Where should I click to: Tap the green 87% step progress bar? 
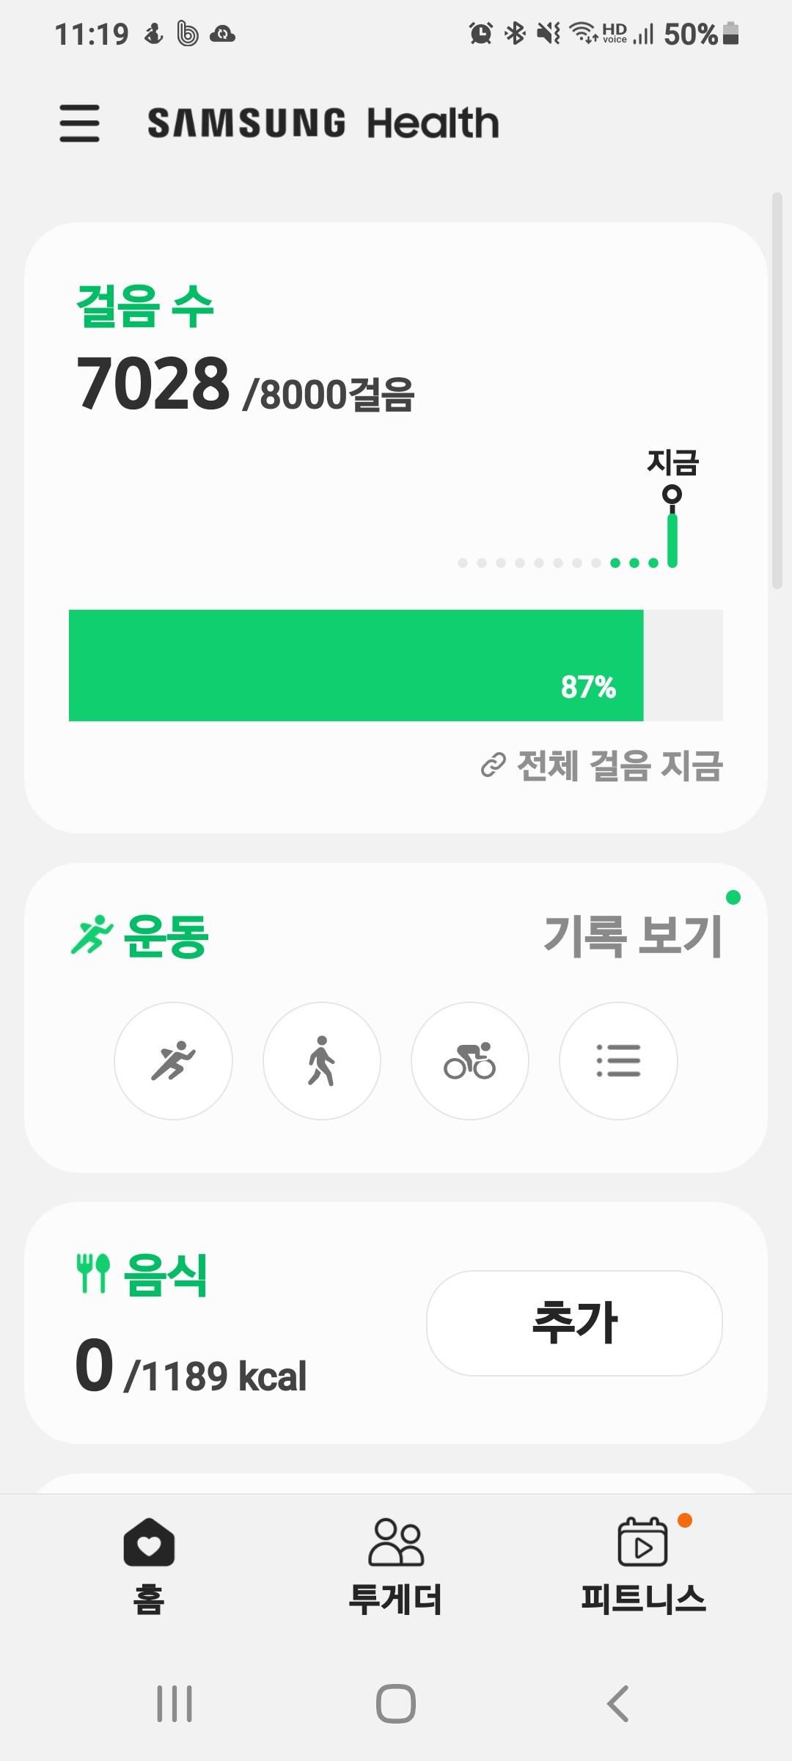coord(356,665)
